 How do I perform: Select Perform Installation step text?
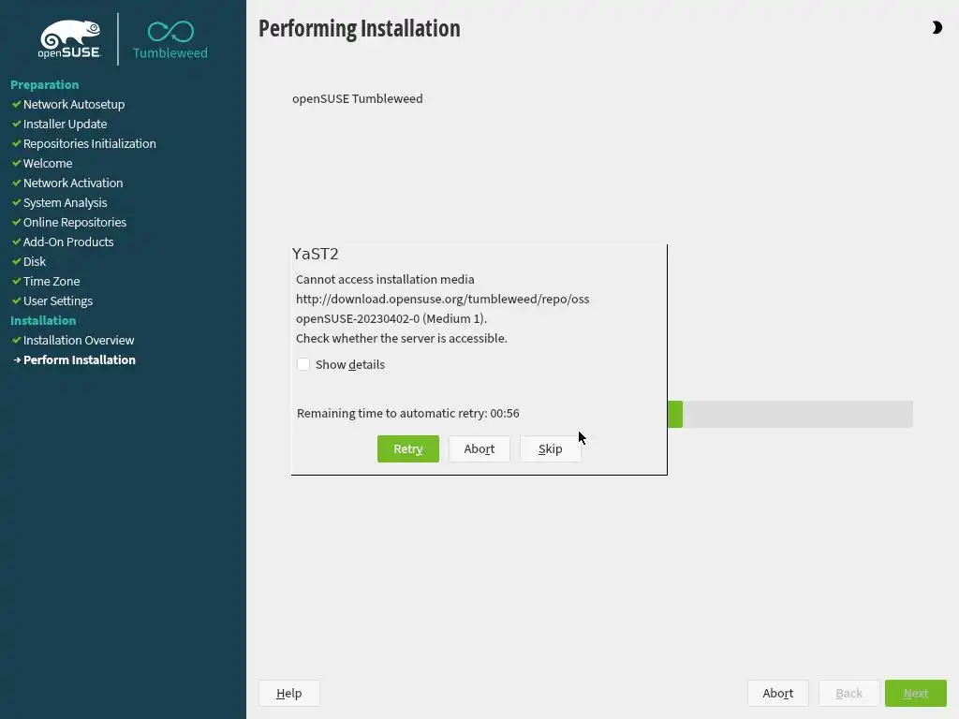[x=80, y=360]
